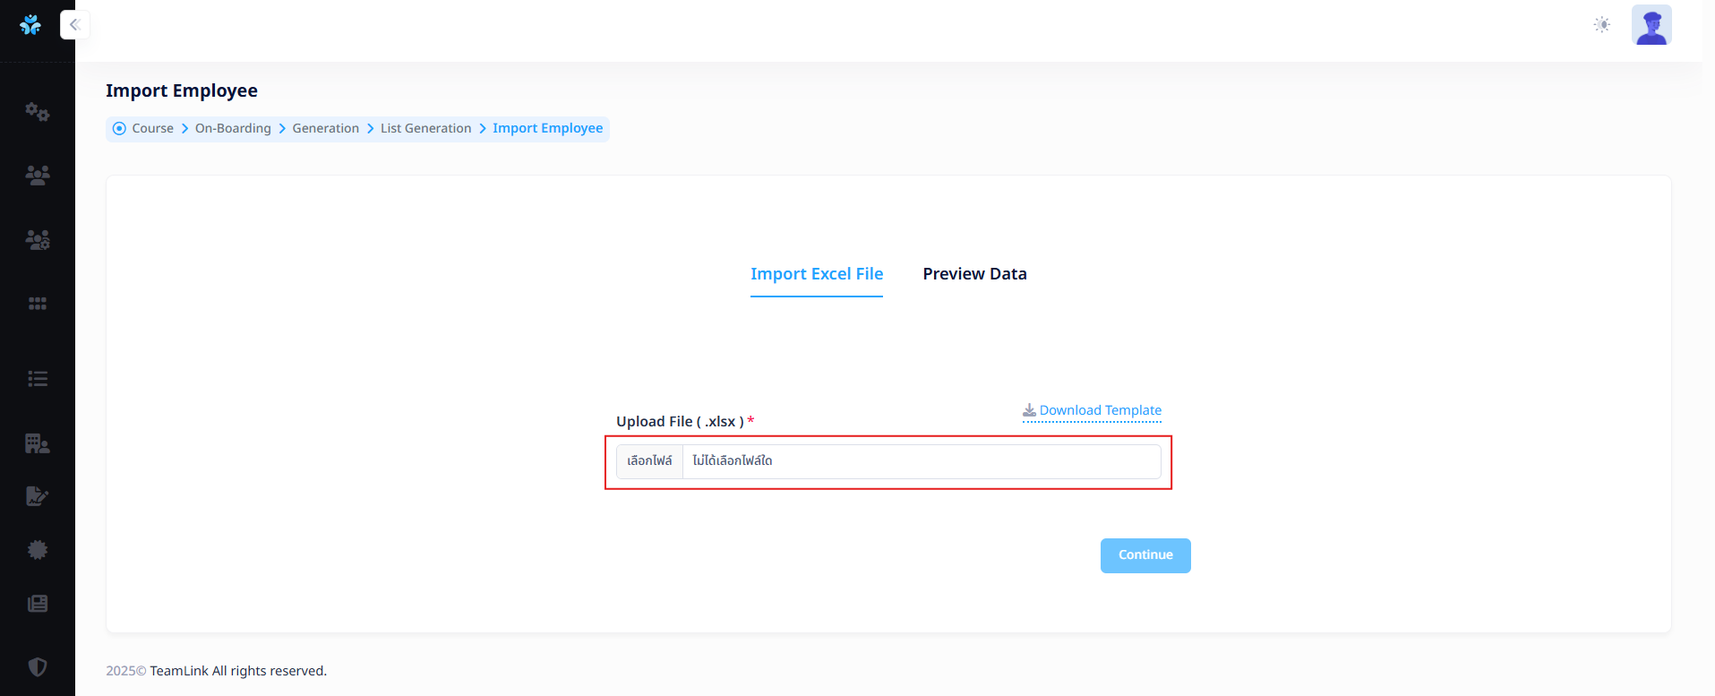Viewport: 1715px width, 696px height.
Task: Go to List Generation breadcrumb
Action: coord(425,129)
